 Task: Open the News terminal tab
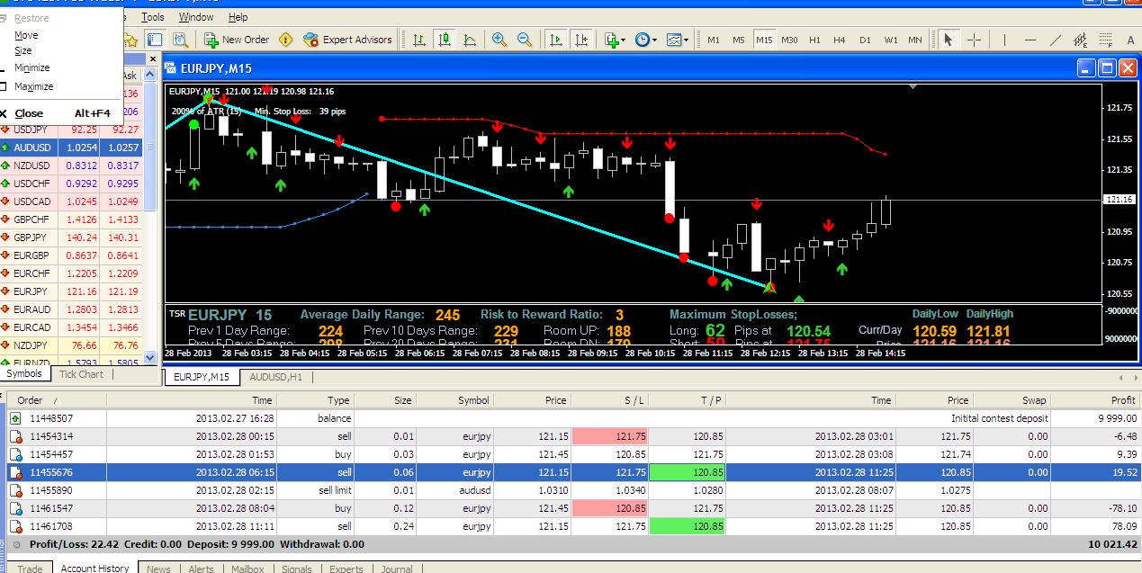click(158, 569)
